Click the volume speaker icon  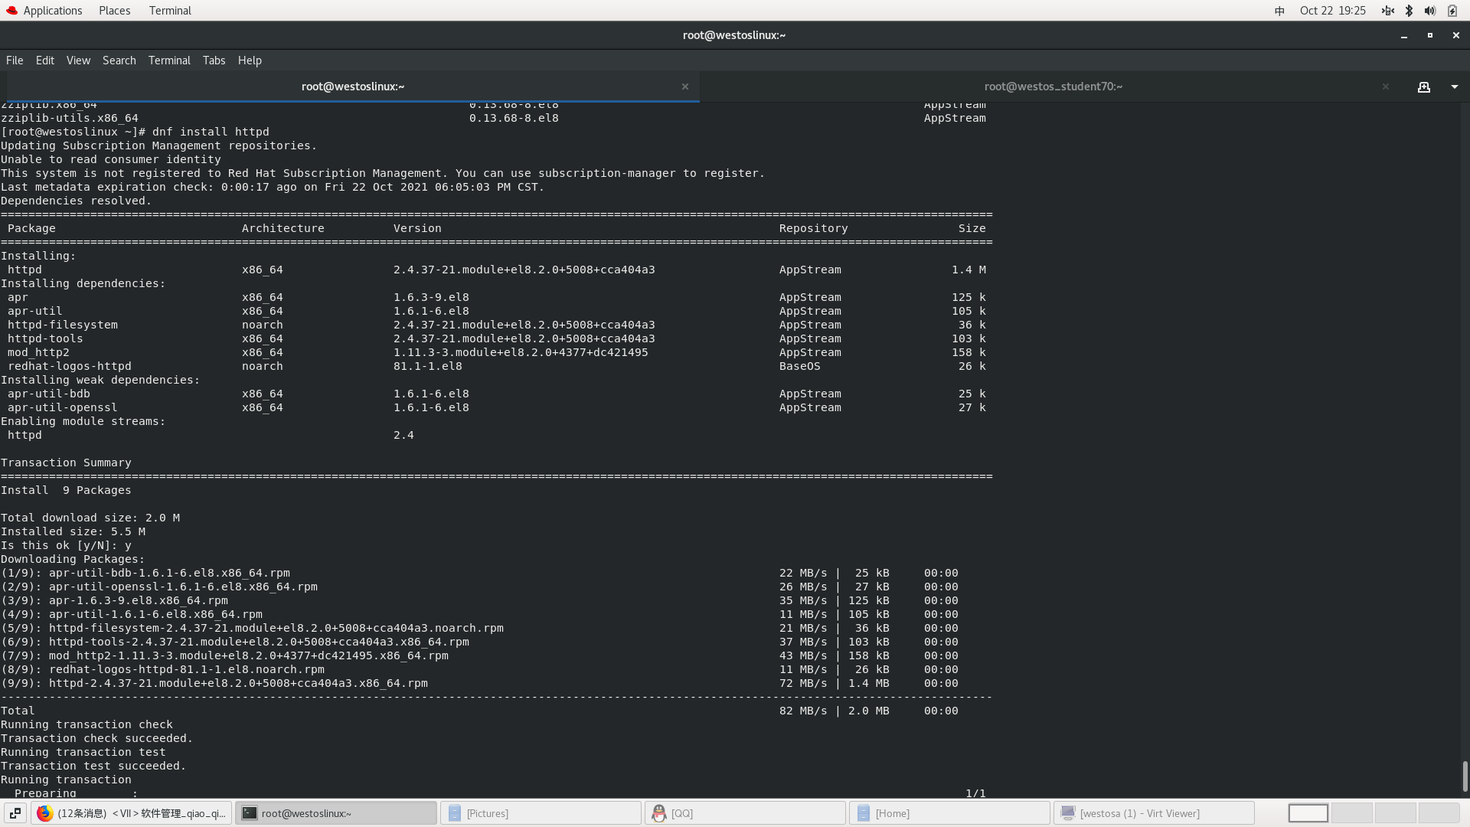(1429, 11)
